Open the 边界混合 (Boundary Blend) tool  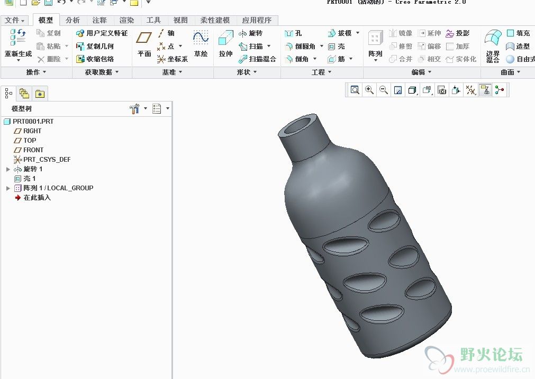pos(493,46)
